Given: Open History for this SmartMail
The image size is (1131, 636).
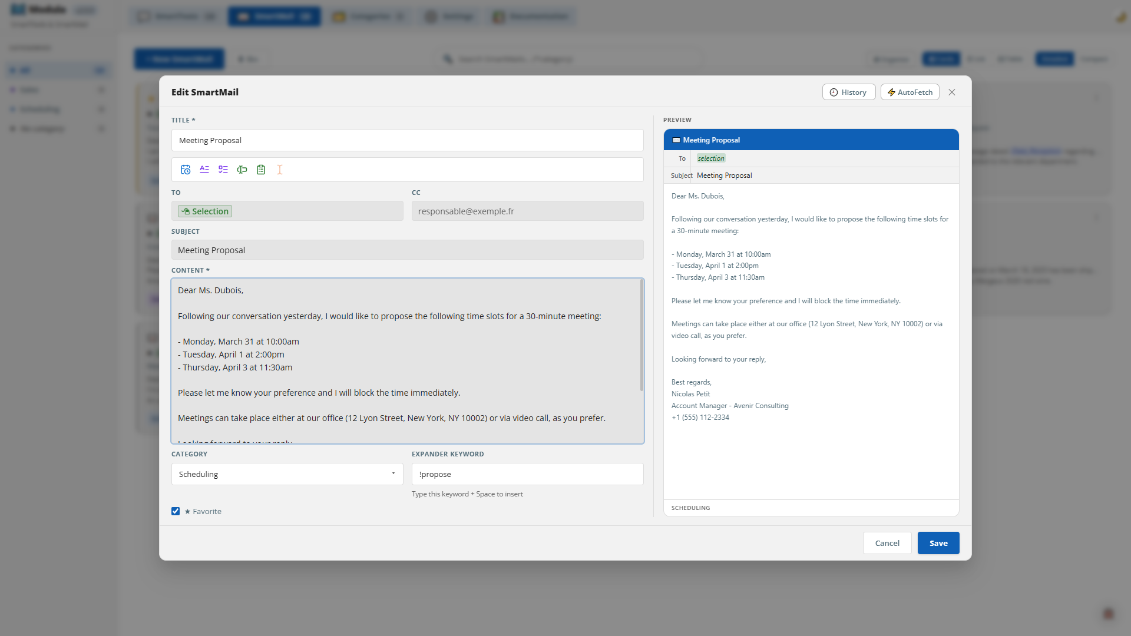Looking at the screenshot, I should pos(849,92).
